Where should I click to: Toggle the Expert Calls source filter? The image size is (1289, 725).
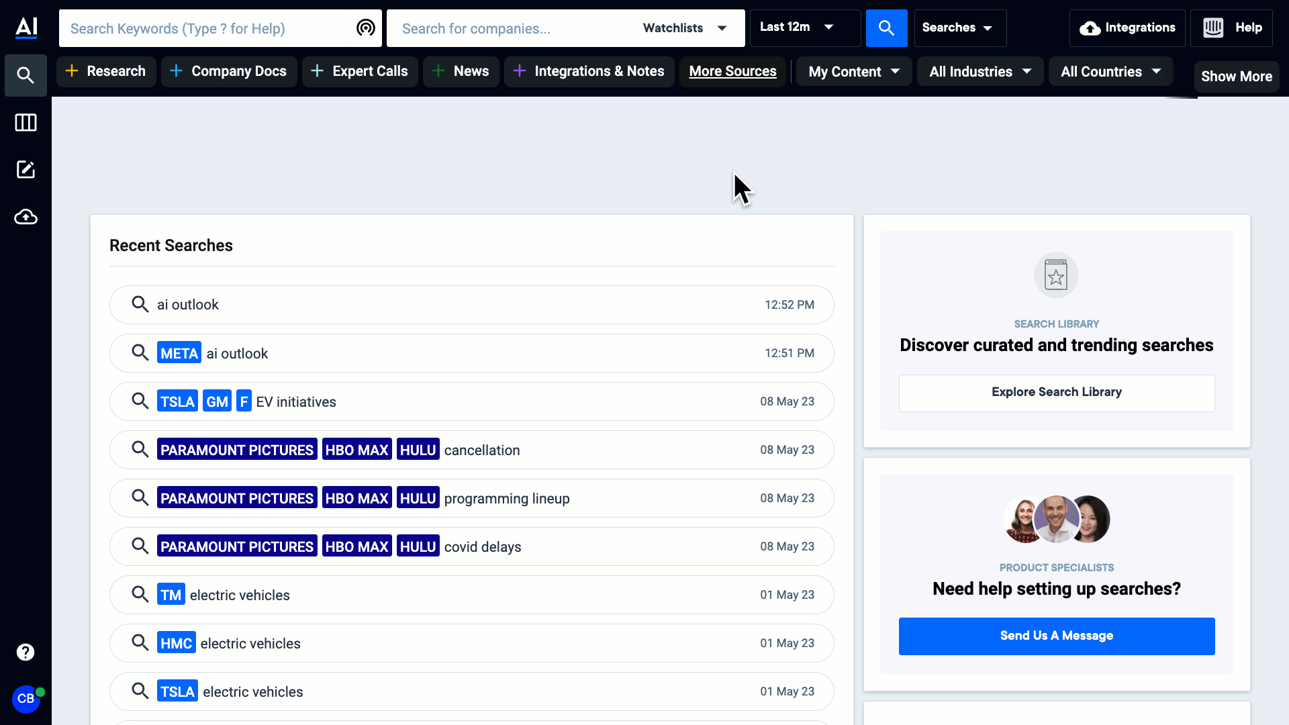360,71
